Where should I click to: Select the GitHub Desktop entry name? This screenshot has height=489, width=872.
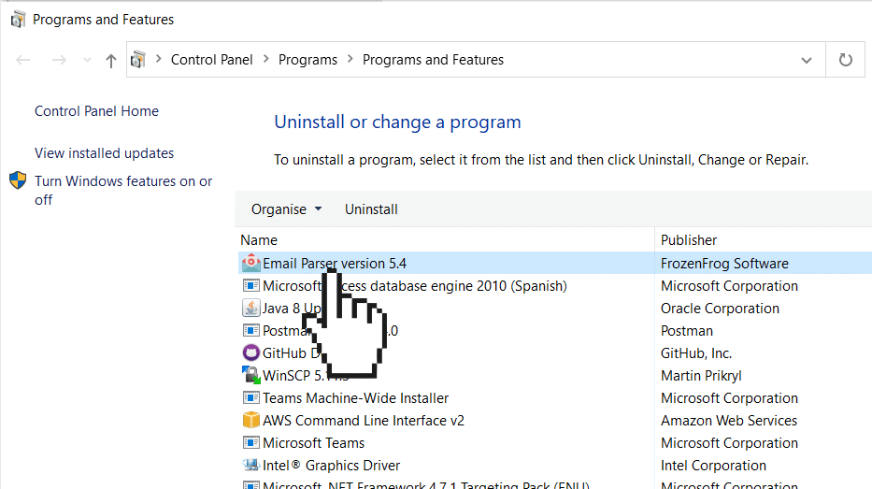point(292,353)
